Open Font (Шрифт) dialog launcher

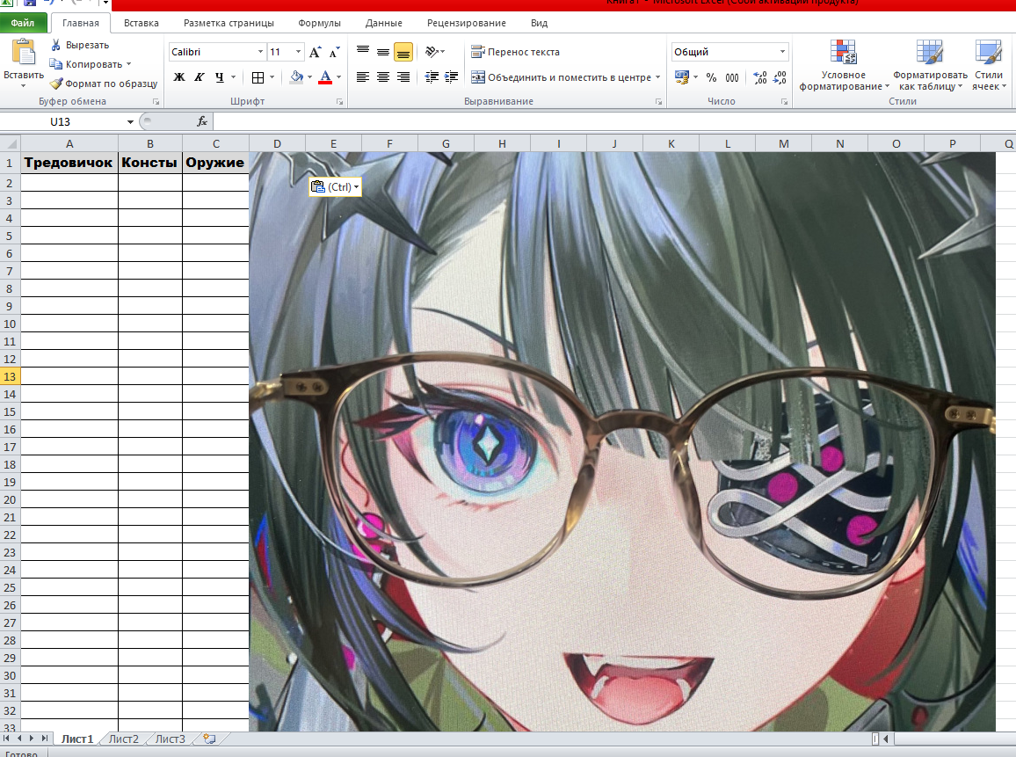coord(340,102)
